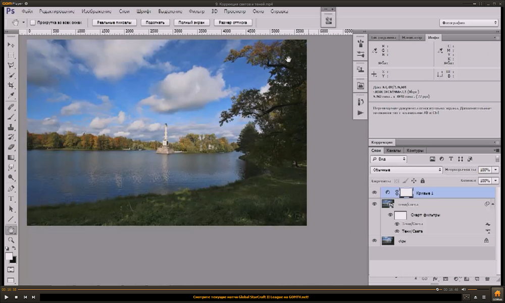Select the Pen tool
Viewport: 505px width, 303px height.
(11, 189)
